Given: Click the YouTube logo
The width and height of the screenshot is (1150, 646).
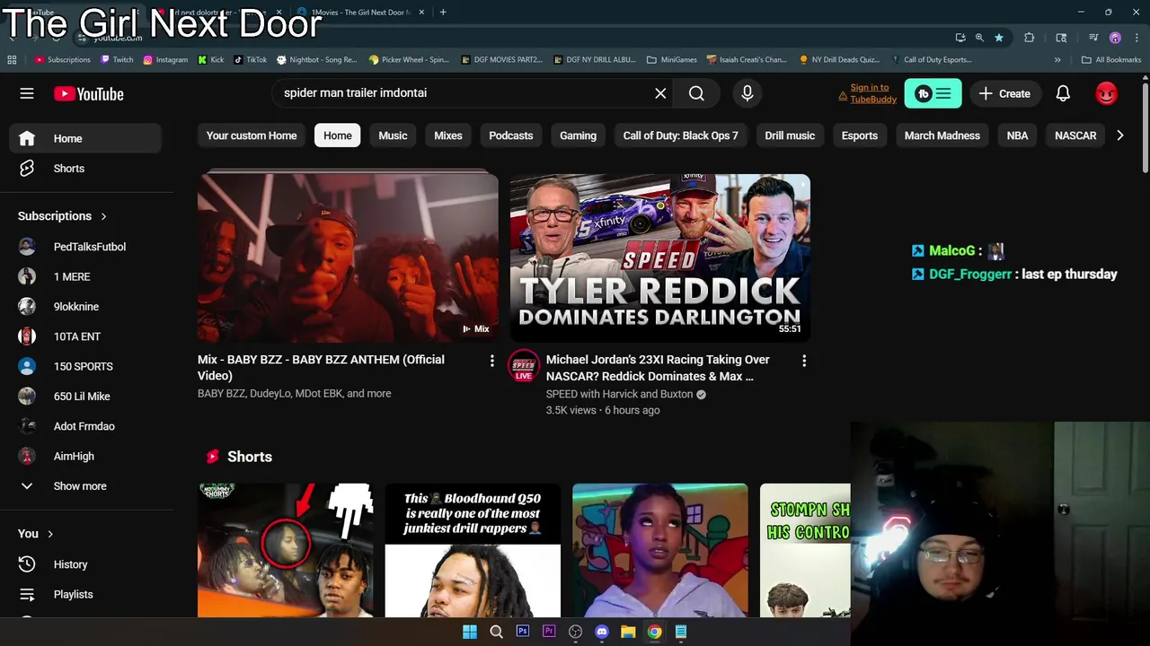Looking at the screenshot, I should (x=88, y=94).
